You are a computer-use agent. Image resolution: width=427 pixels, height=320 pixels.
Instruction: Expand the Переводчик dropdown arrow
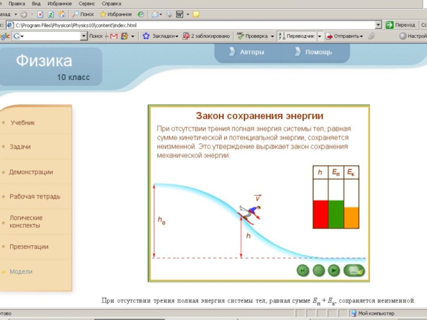pyautogui.click(x=320, y=36)
